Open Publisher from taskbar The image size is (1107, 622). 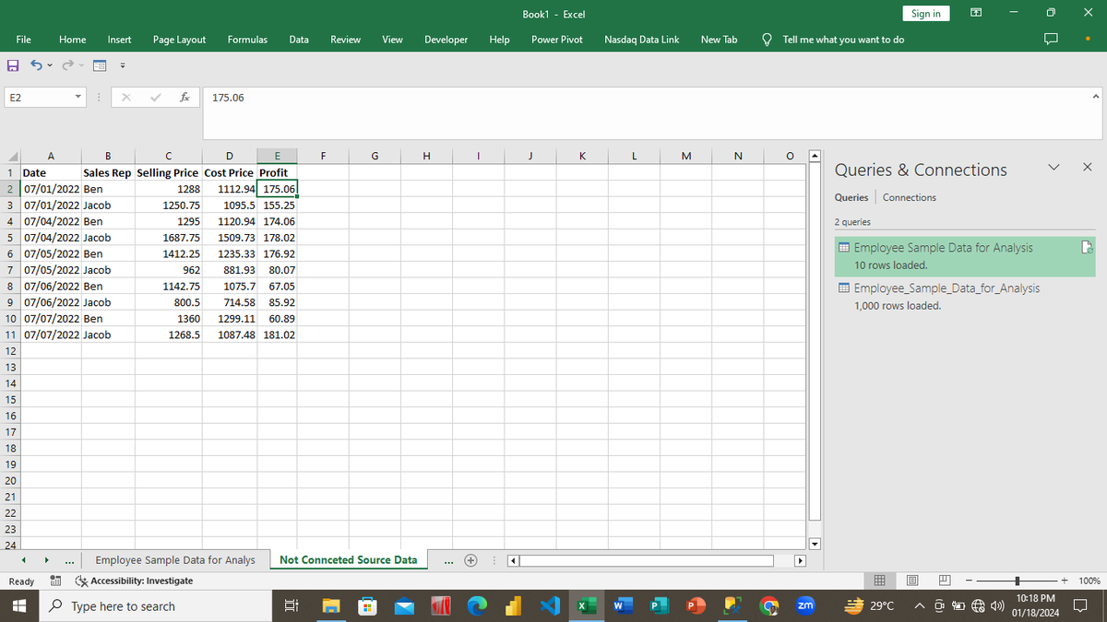(x=658, y=606)
